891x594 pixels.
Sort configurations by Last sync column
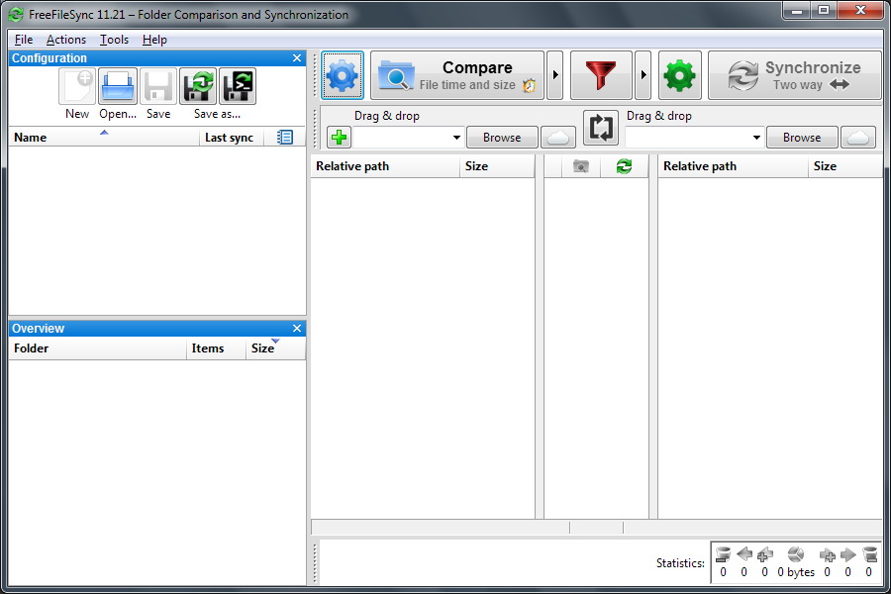pyautogui.click(x=232, y=137)
